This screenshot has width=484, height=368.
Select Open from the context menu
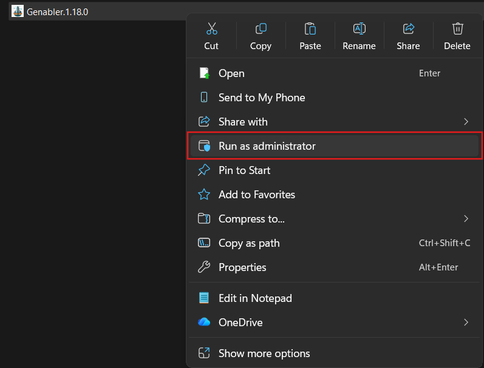click(x=231, y=73)
